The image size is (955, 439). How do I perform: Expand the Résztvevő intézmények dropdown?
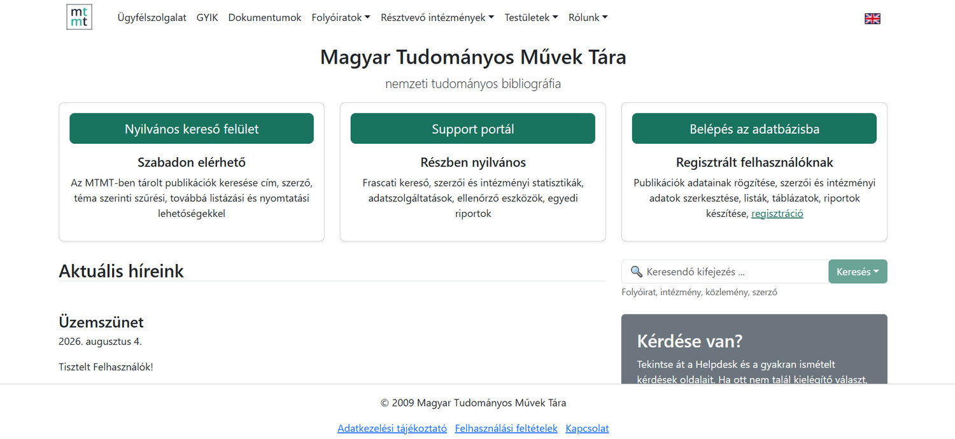[437, 18]
